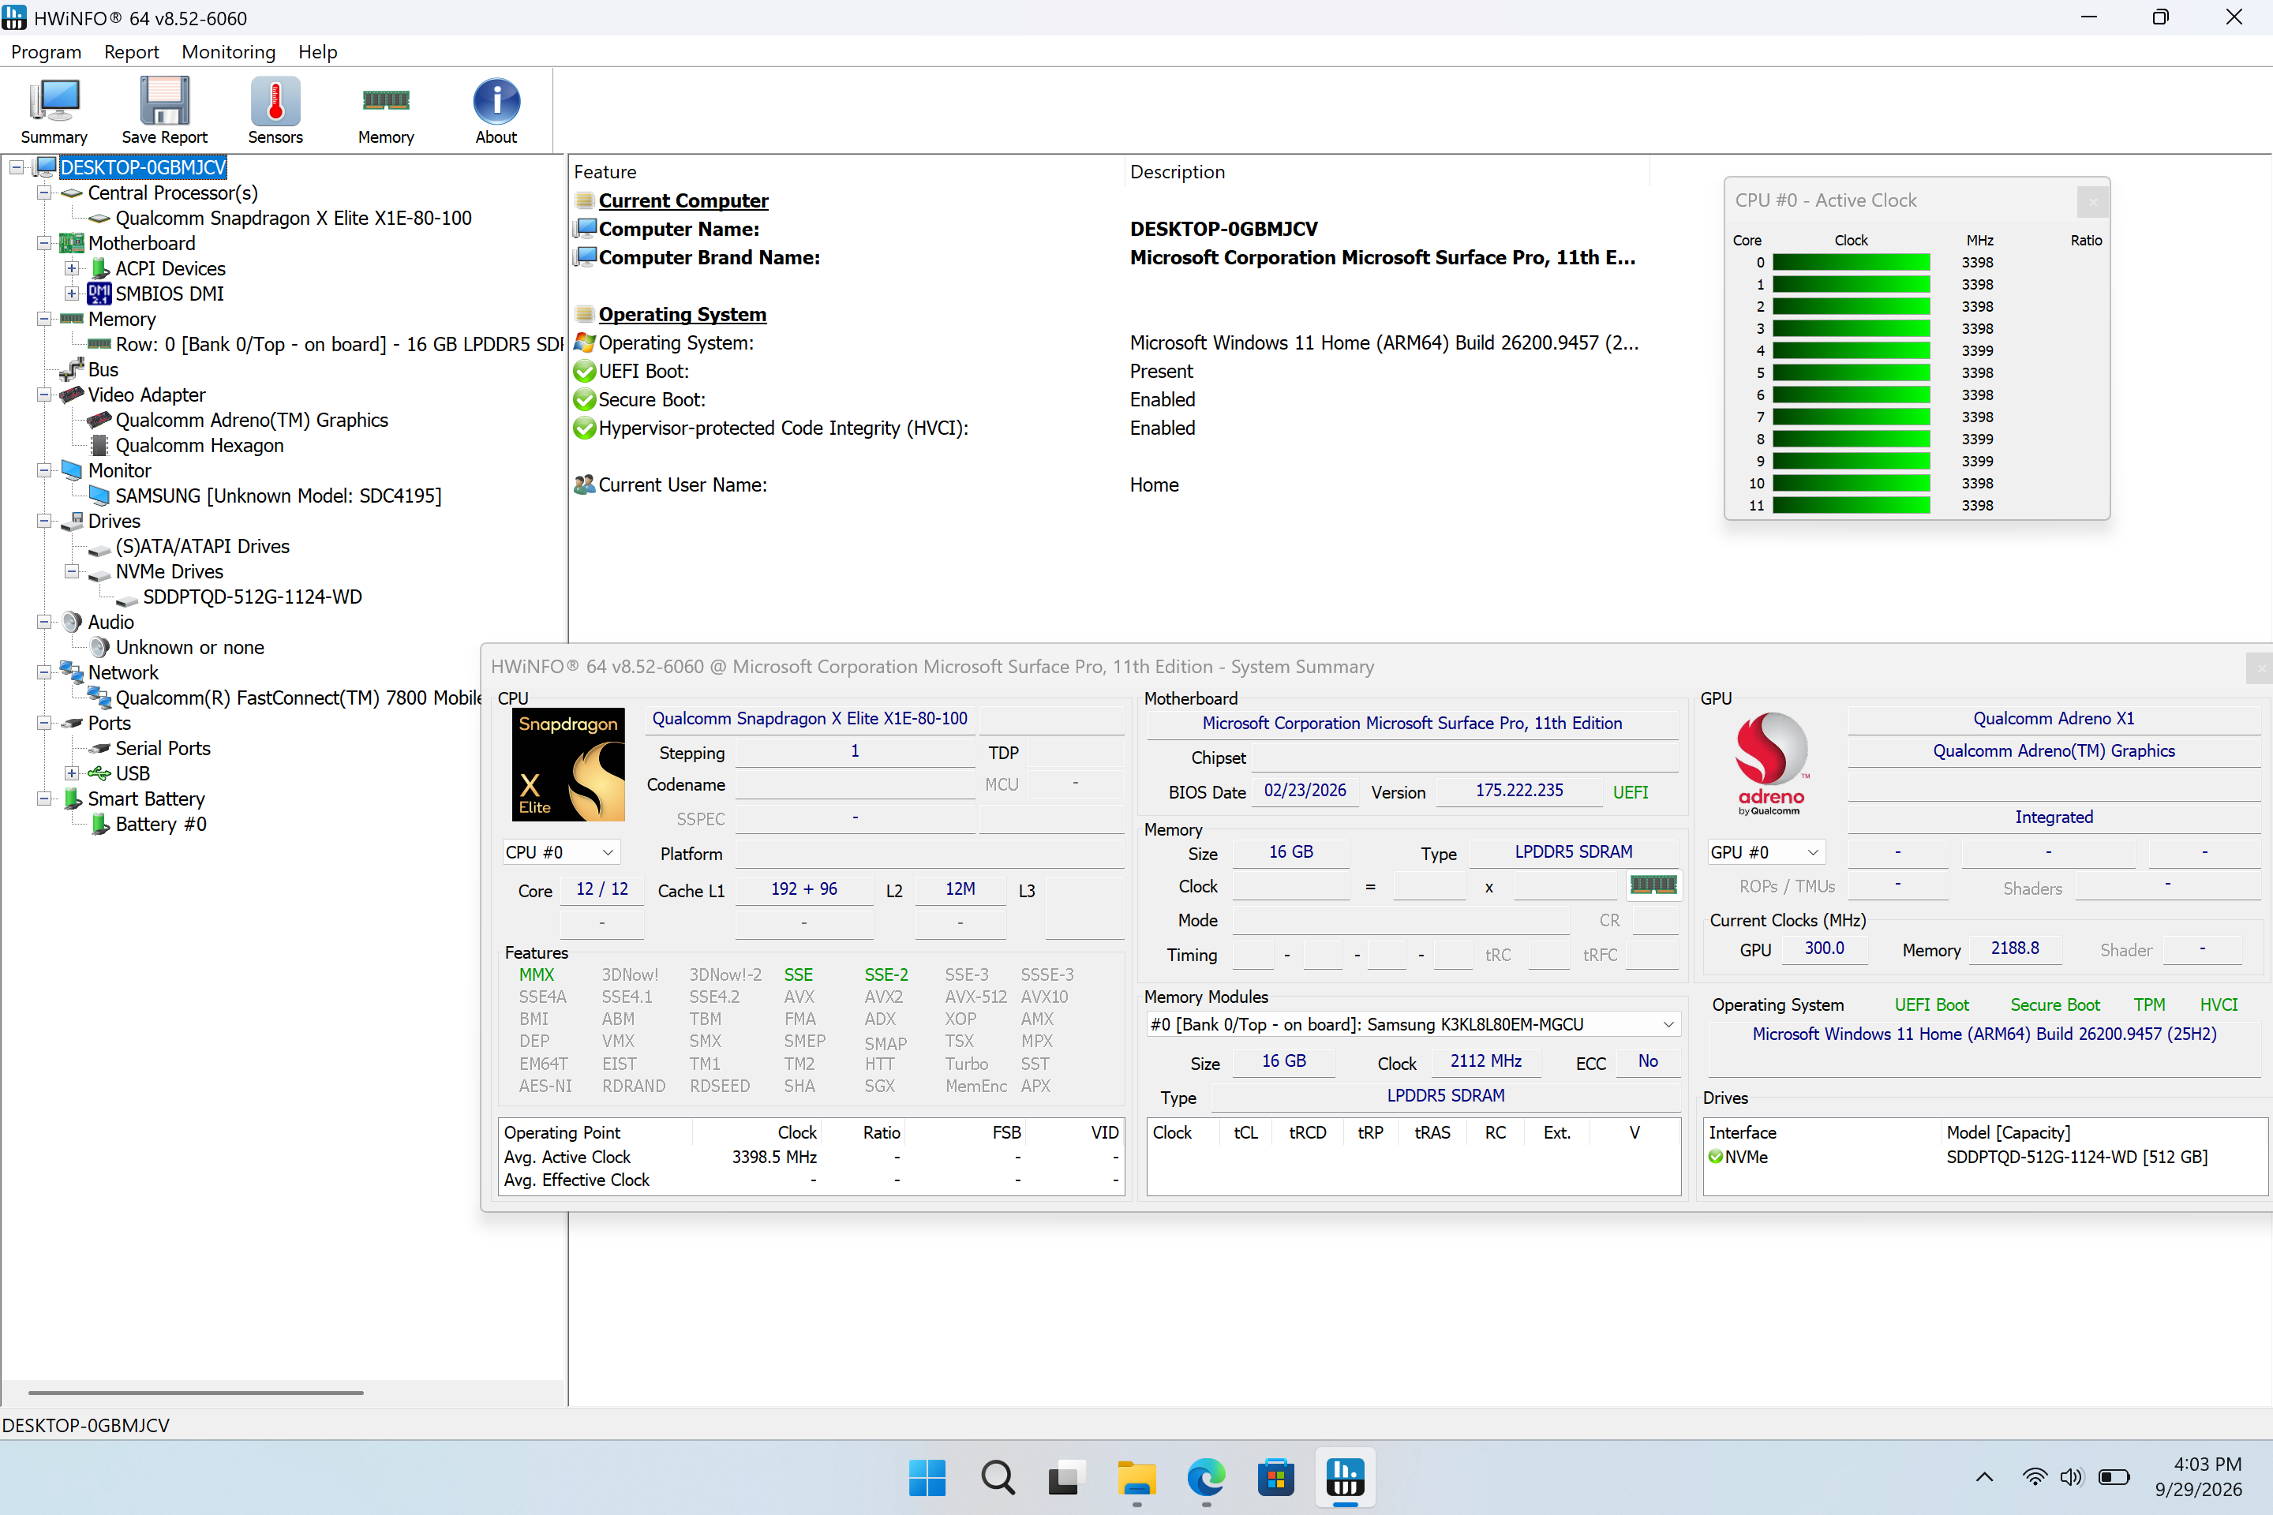Click the Operating System heading link
Viewport: 2273px width, 1515px height.
tap(682, 314)
